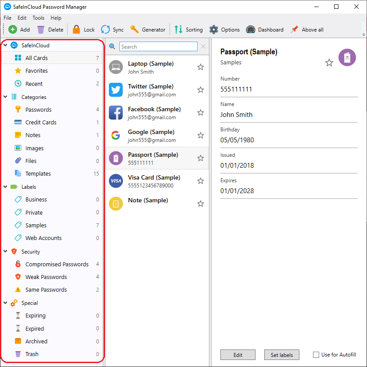
Task: Collapse the Security section
Action: pyautogui.click(x=6, y=251)
